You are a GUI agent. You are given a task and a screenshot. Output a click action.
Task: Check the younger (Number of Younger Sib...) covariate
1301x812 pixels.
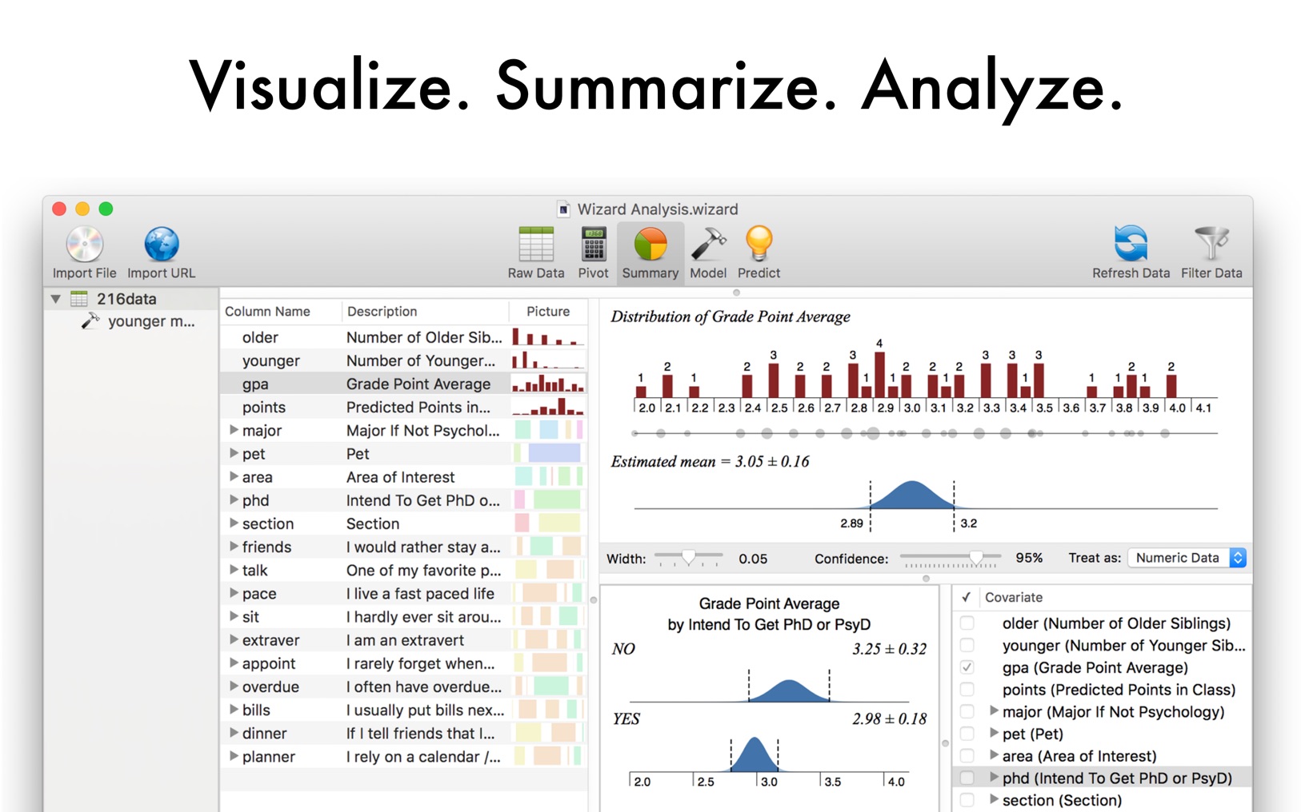967,645
